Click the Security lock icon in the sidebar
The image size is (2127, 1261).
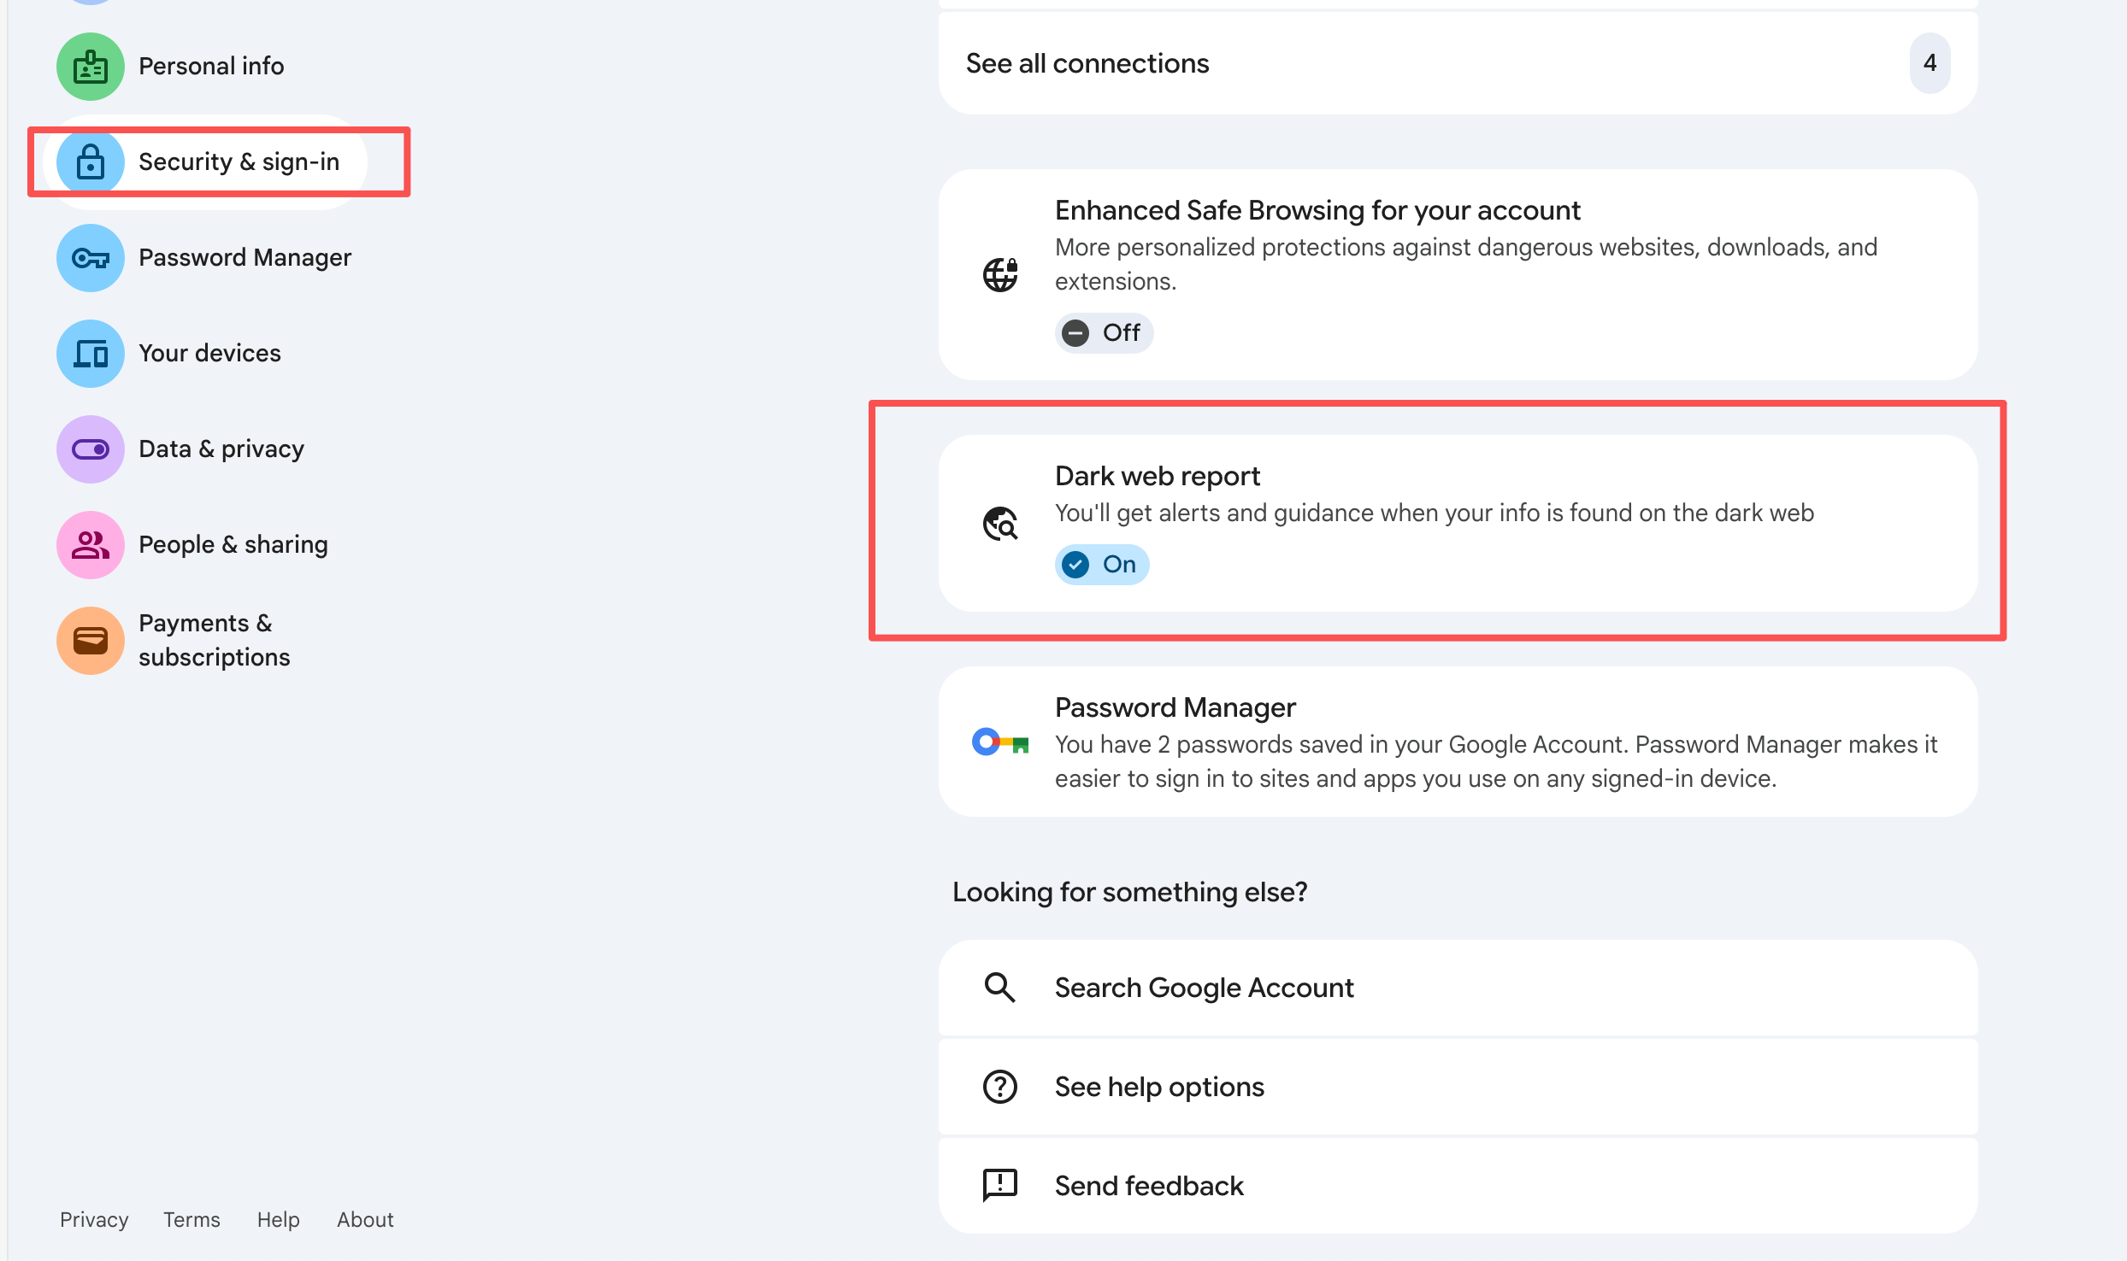pyautogui.click(x=90, y=162)
